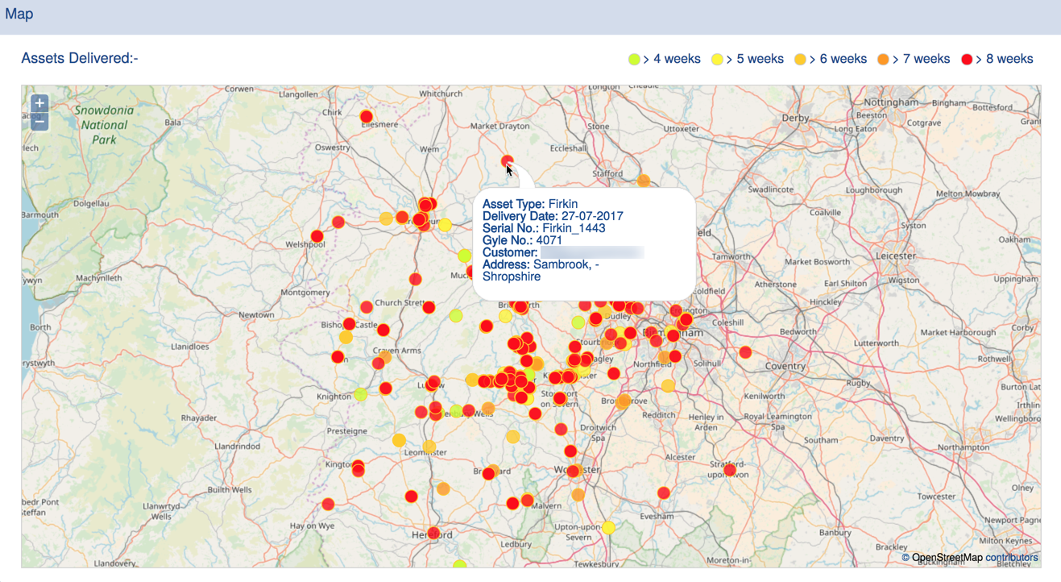Screen dimensions: 1061x582
Task: Select the red marker under the mouse cursor
Action: point(507,161)
